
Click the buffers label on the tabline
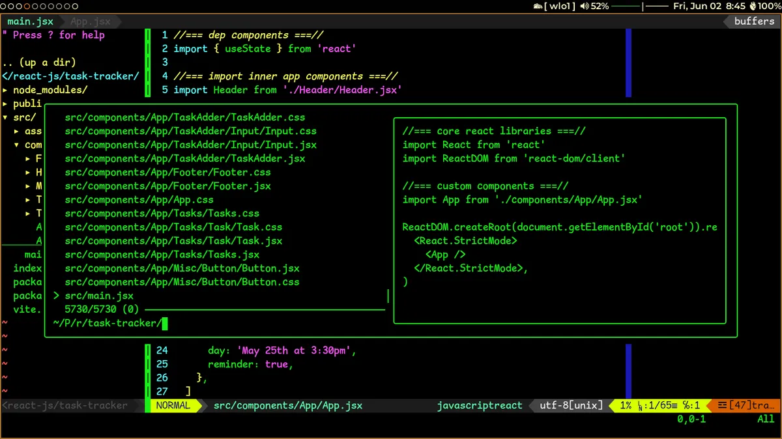tap(753, 21)
